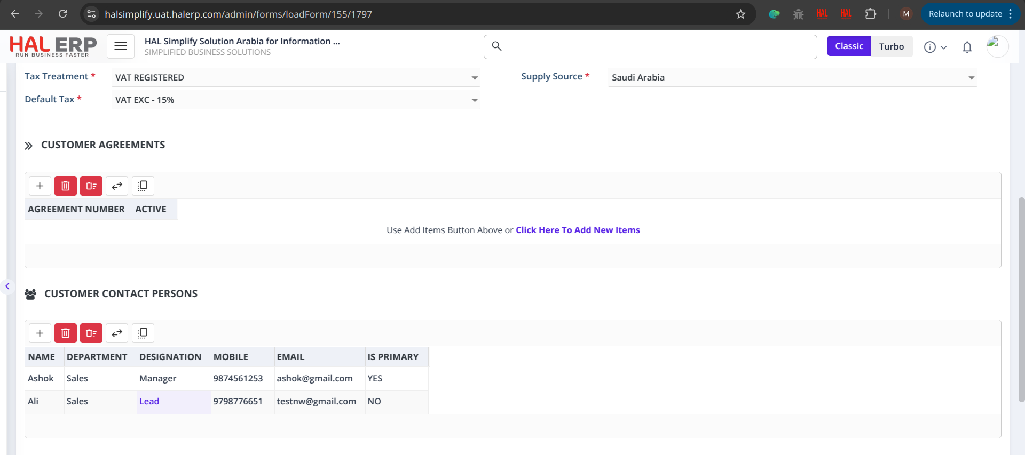The width and height of the screenshot is (1025, 455).
Task: Select the Lead designation cell for Ali
Action: pyautogui.click(x=149, y=402)
